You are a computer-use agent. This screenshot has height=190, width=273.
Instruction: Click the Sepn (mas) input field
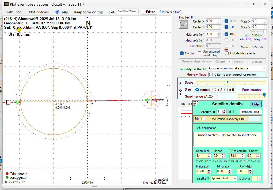[x=201, y=156]
